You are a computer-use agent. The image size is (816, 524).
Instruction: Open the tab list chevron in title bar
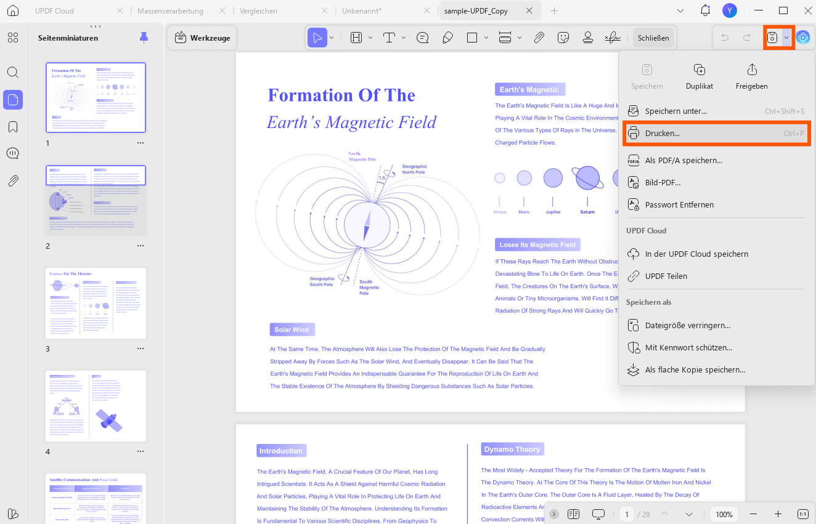tap(680, 11)
